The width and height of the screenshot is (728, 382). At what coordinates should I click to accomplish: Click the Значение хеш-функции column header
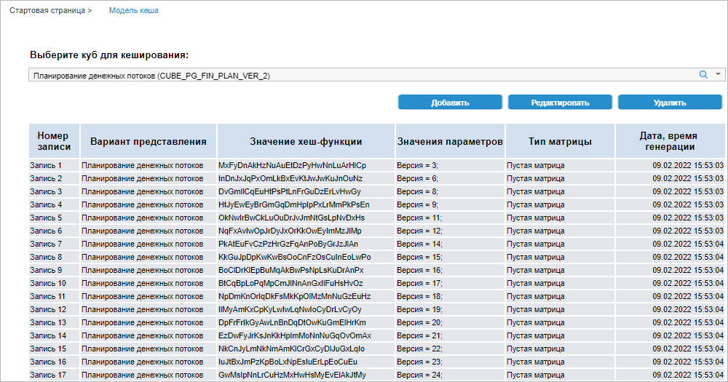click(306, 141)
